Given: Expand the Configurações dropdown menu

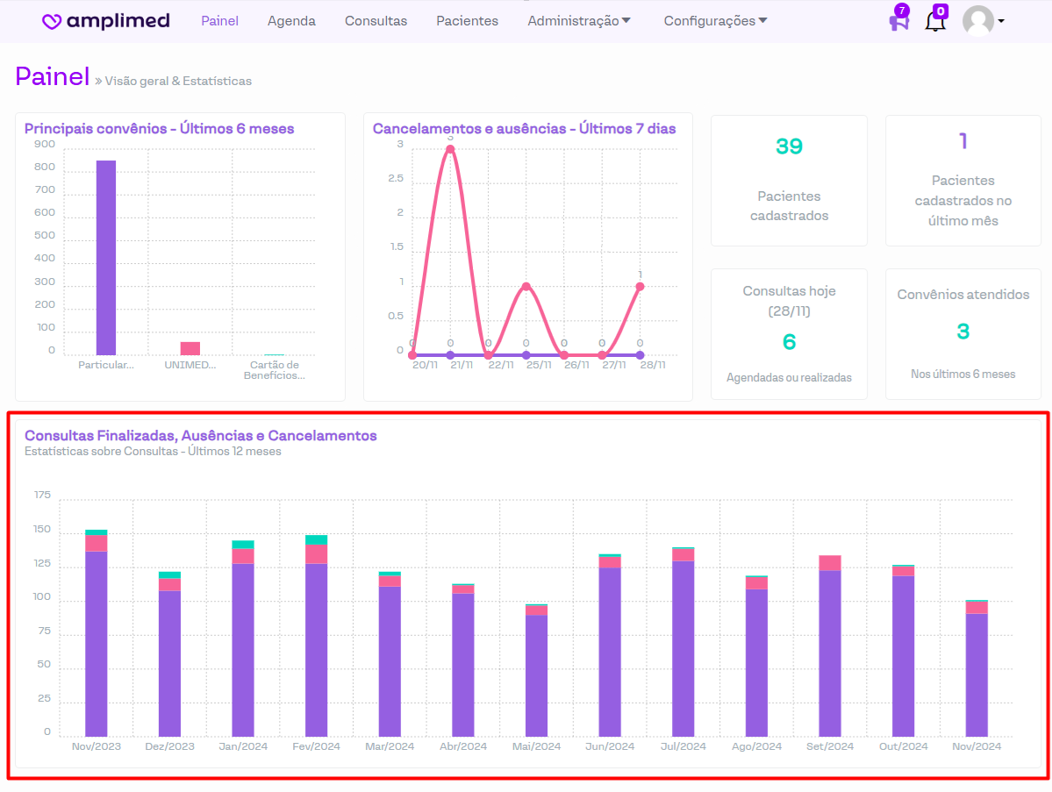Looking at the screenshot, I should tap(715, 21).
